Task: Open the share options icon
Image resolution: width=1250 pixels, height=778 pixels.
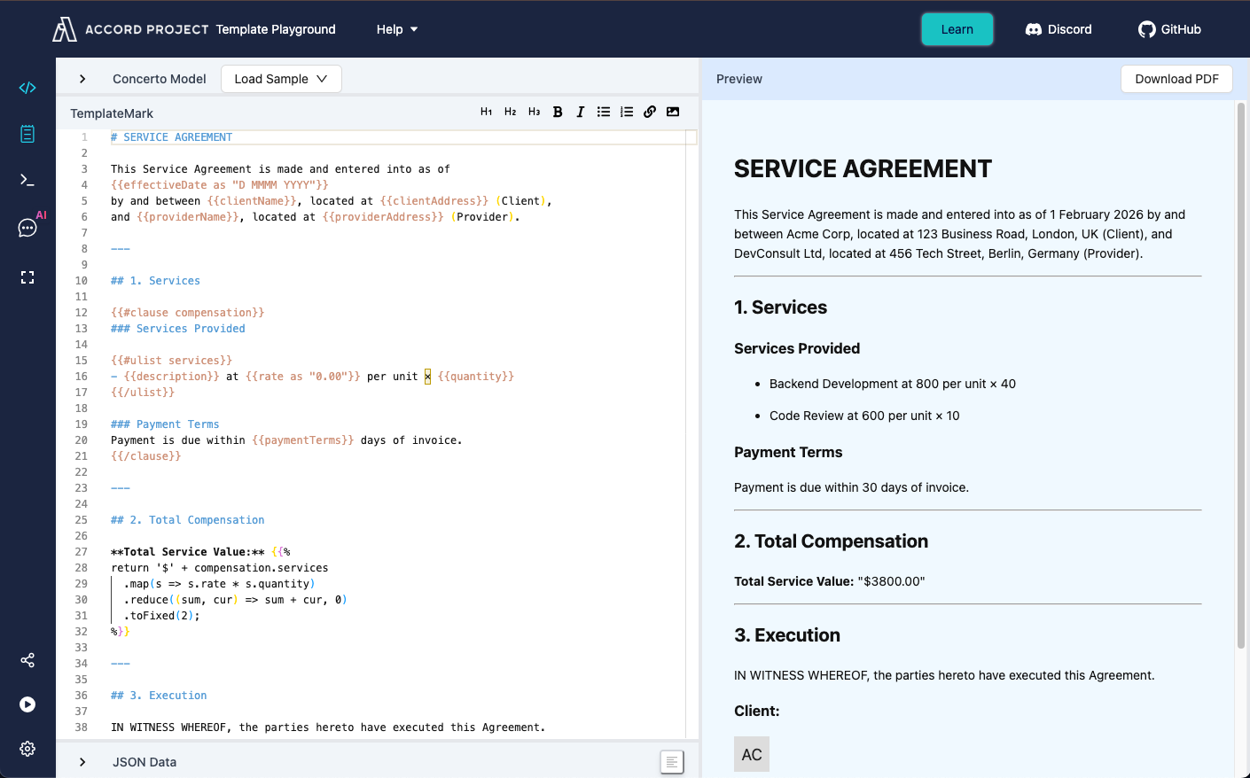Action: click(27, 660)
